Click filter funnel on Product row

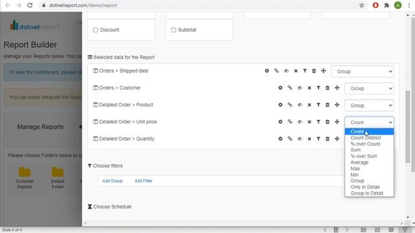pos(318,105)
